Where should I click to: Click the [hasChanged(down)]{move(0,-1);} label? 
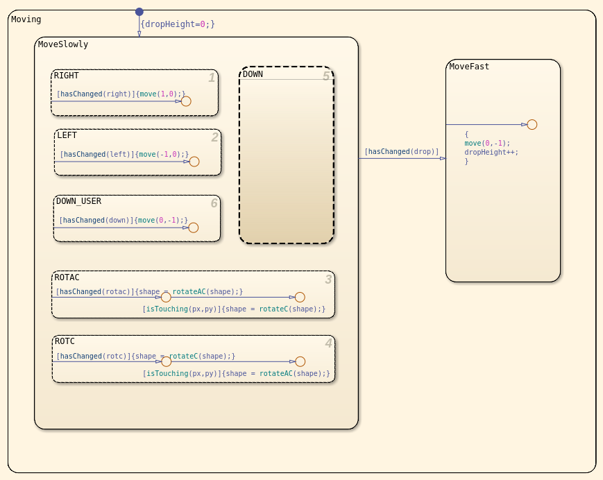[124, 220]
